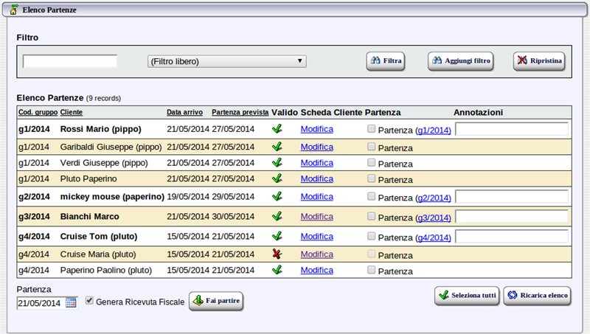Open the g2/2014 group link
This screenshot has height=334, width=590.
[433, 198]
